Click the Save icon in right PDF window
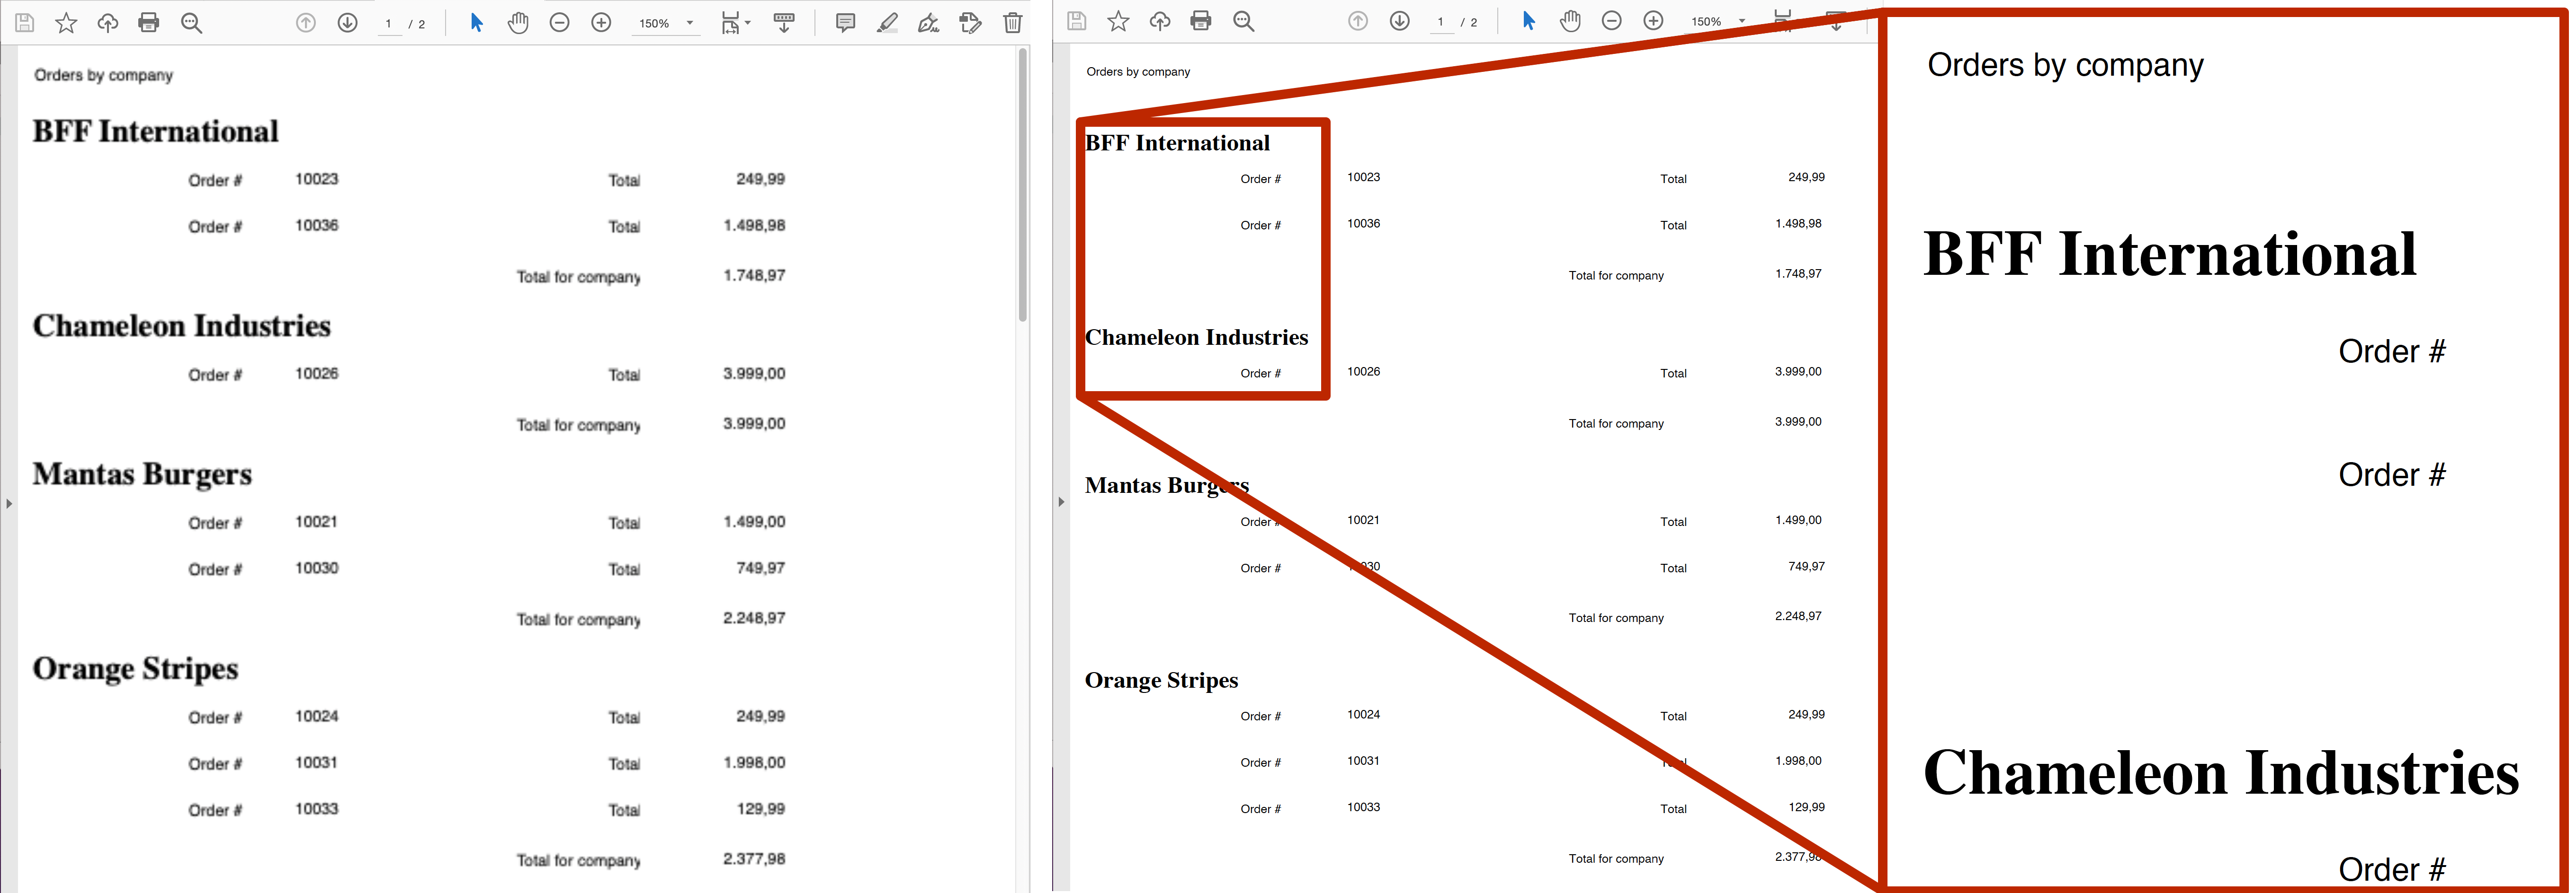This screenshot has height=893, width=2576. click(x=1077, y=21)
